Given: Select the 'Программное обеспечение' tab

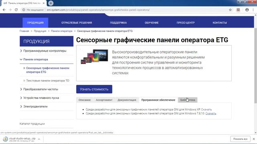Looking at the screenshot, I should click(x=158, y=100).
